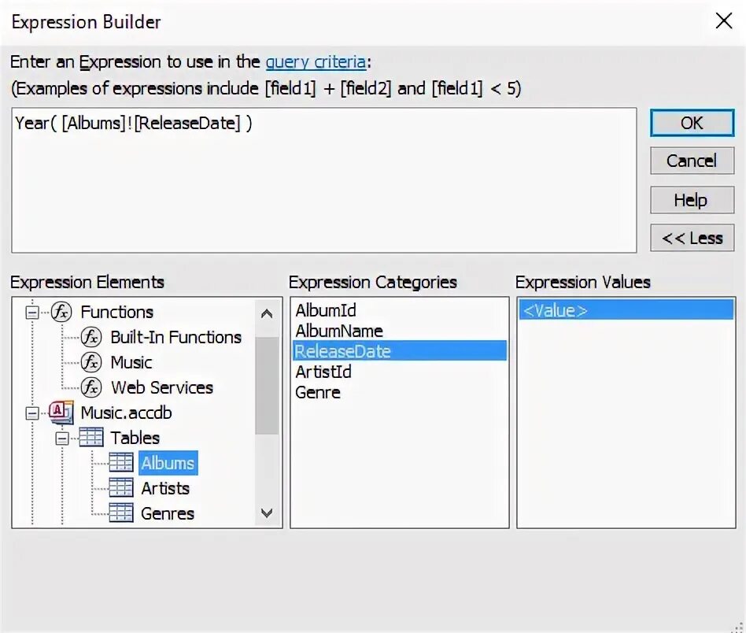Open the query criteria link
Image resolution: width=746 pixels, height=633 pixels.
316,62
